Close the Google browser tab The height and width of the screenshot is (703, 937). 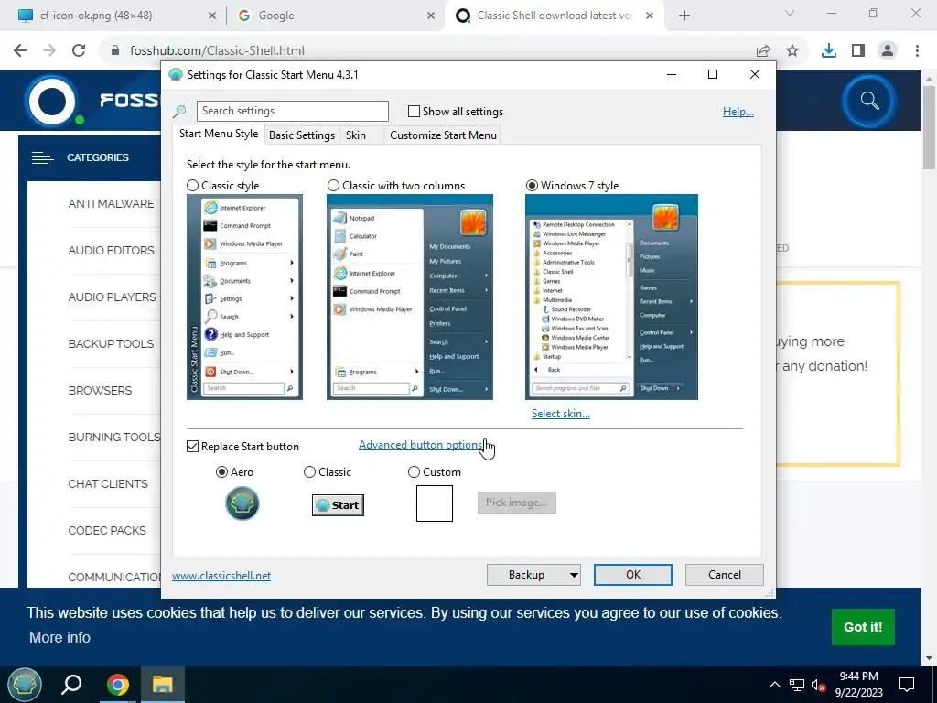tap(431, 16)
